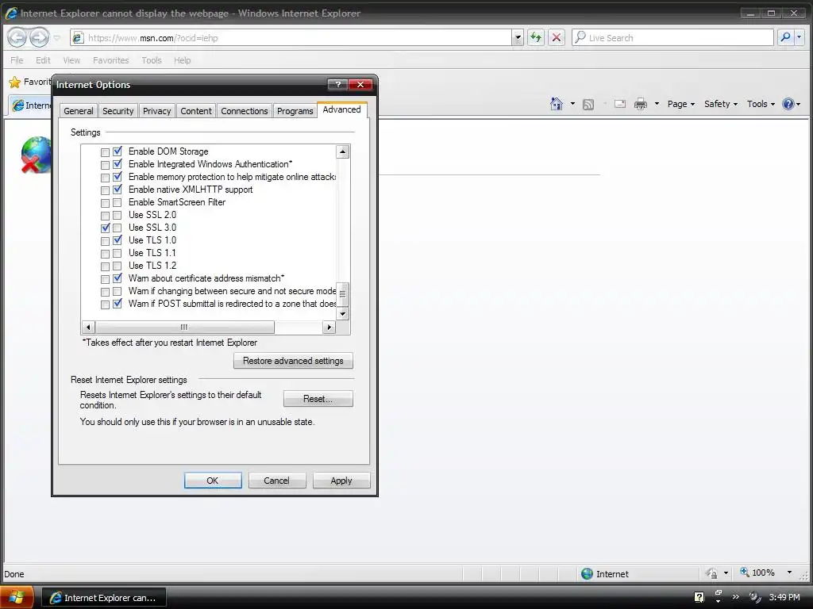The image size is (813, 609).
Task: Click the Print icon in the command bar
Action: (641, 104)
